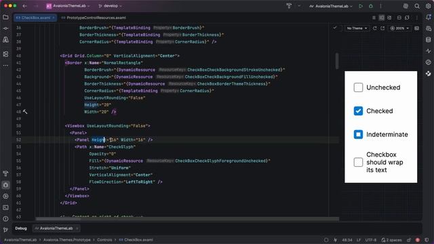The height and width of the screenshot is (244, 434).
Task: Open the code-with-me collaboration icon near search
Action: pyautogui.click(x=406, y=6)
